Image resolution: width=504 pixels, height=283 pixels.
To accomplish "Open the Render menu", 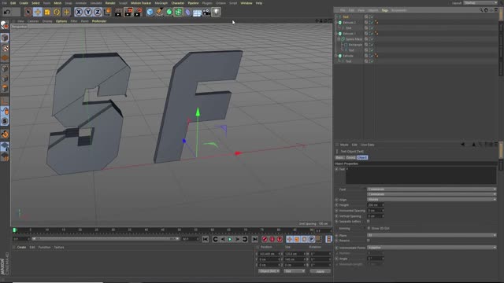I will [110, 3].
